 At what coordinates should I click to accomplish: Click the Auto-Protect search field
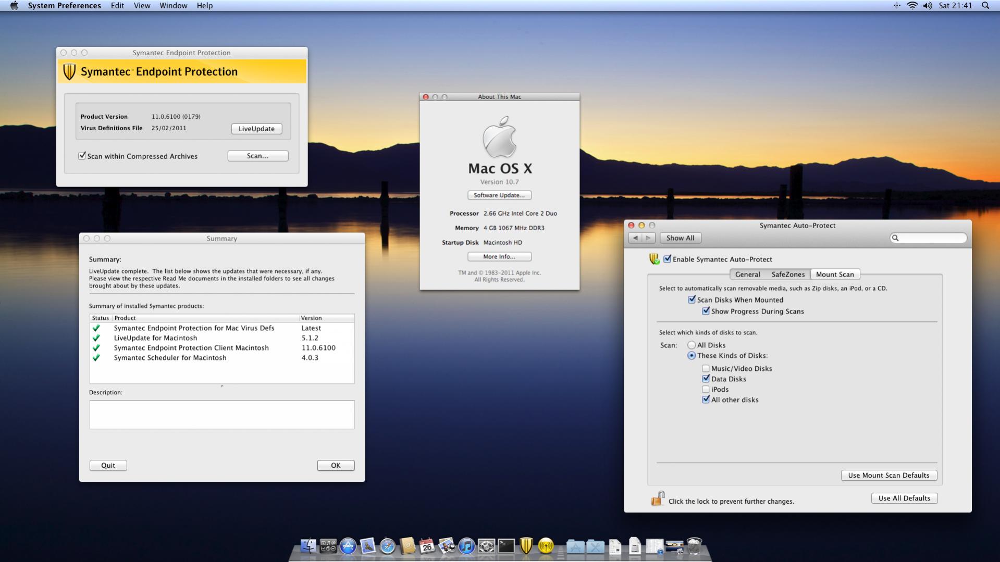(929, 238)
